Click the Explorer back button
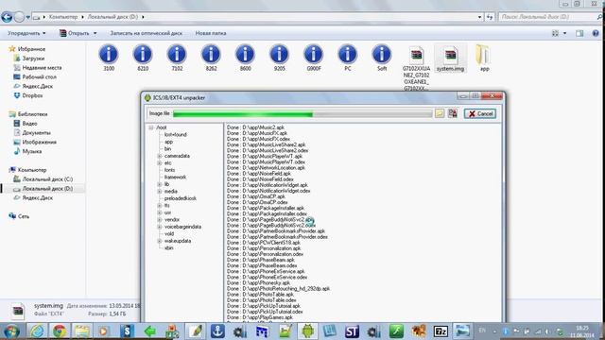 click(x=7, y=17)
